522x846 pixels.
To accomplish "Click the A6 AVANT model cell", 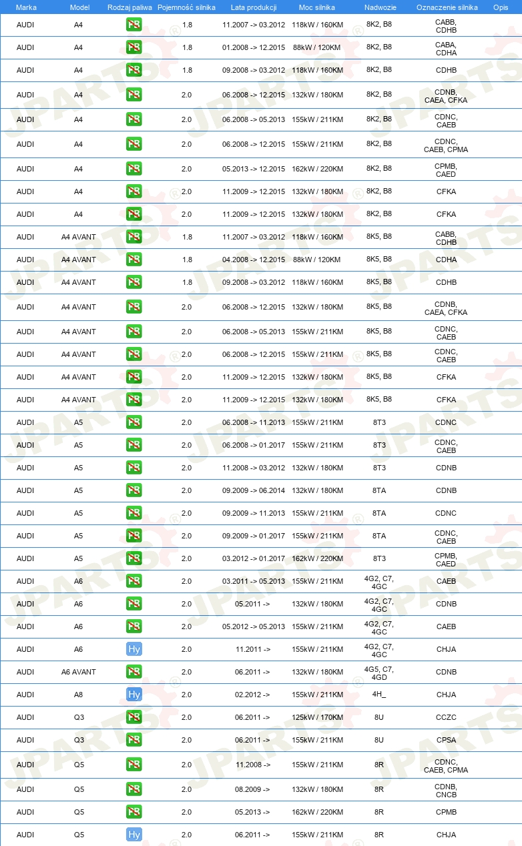I will [79, 672].
